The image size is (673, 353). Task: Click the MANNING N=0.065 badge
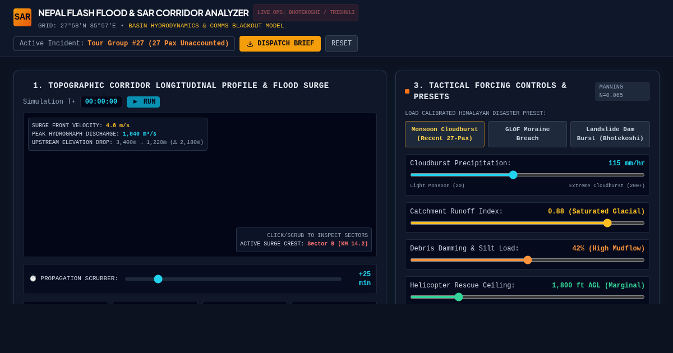coord(623,91)
